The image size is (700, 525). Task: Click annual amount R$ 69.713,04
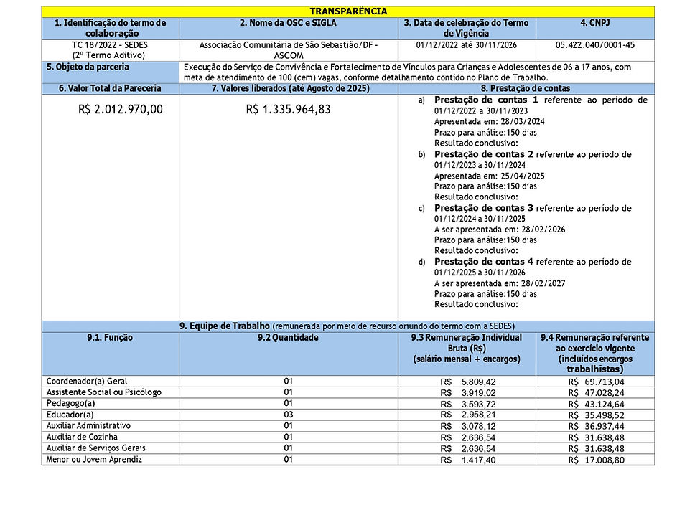coord(597,382)
